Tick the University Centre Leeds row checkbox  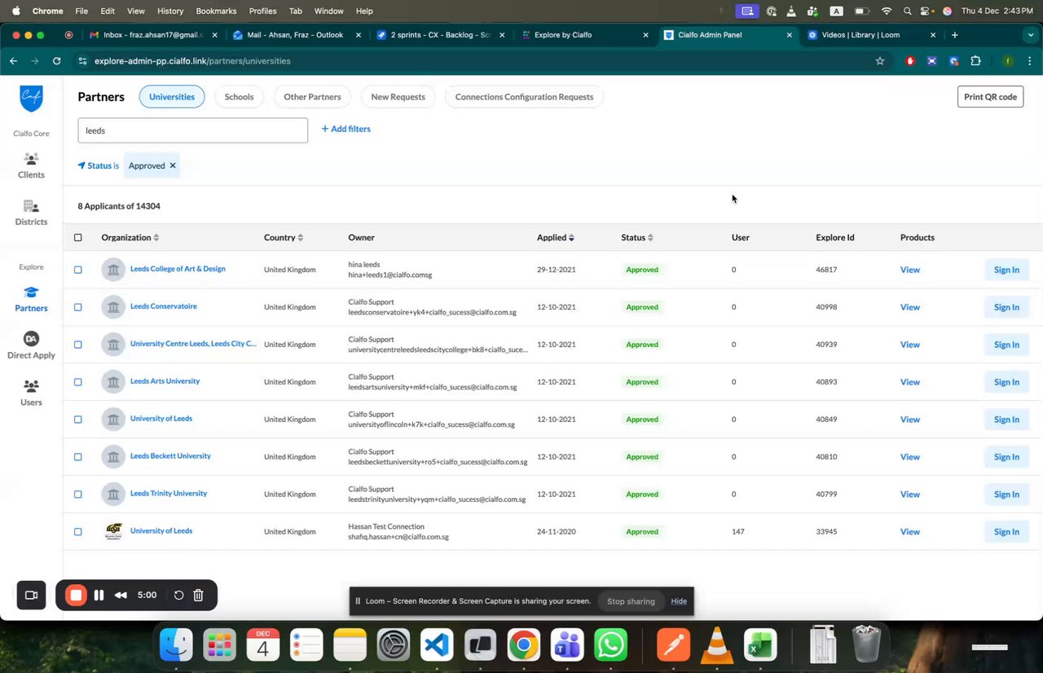pos(78,345)
